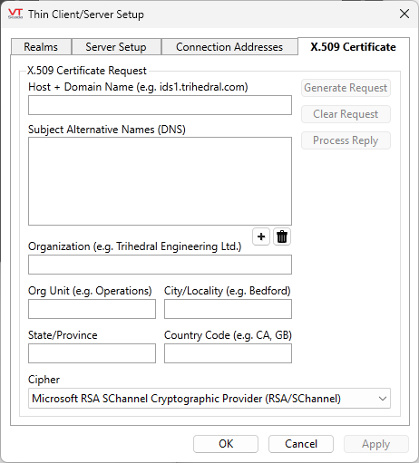This screenshot has width=419, height=463.
Task: Cancel the setup dialog
Action: coord(301,444)
